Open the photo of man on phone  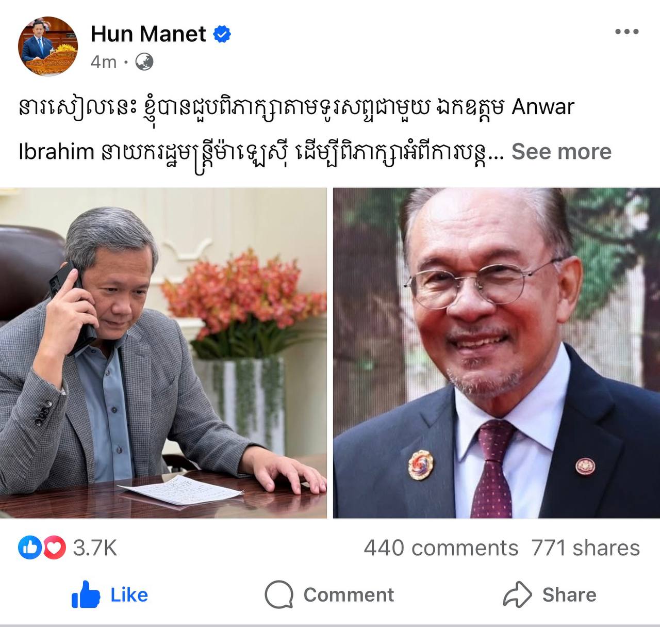pos(163,353)
